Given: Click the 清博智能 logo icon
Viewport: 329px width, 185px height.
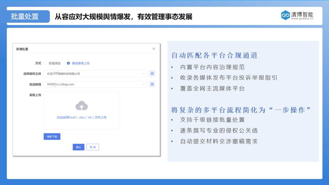Looking at the screenshot, I should (x=285, y=15).
